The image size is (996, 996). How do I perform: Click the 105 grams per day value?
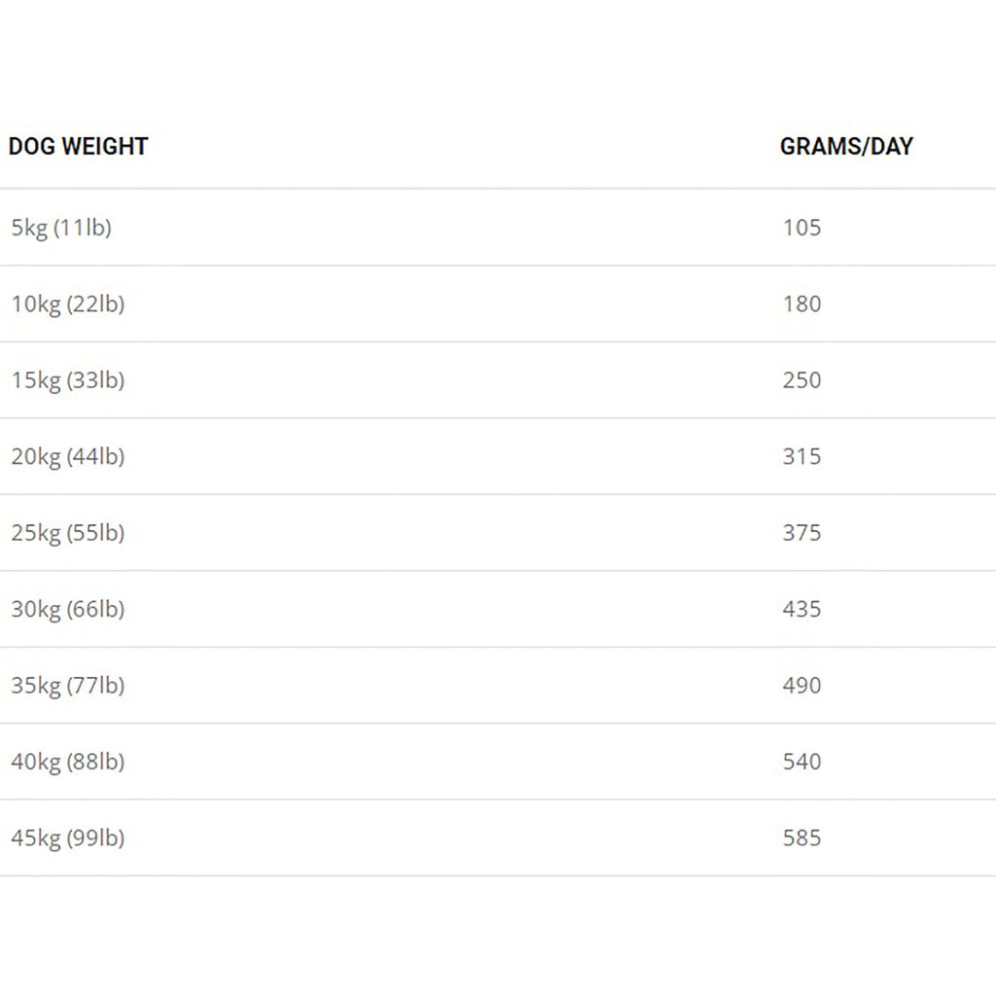pyautogui.click(x=801, y=228)
